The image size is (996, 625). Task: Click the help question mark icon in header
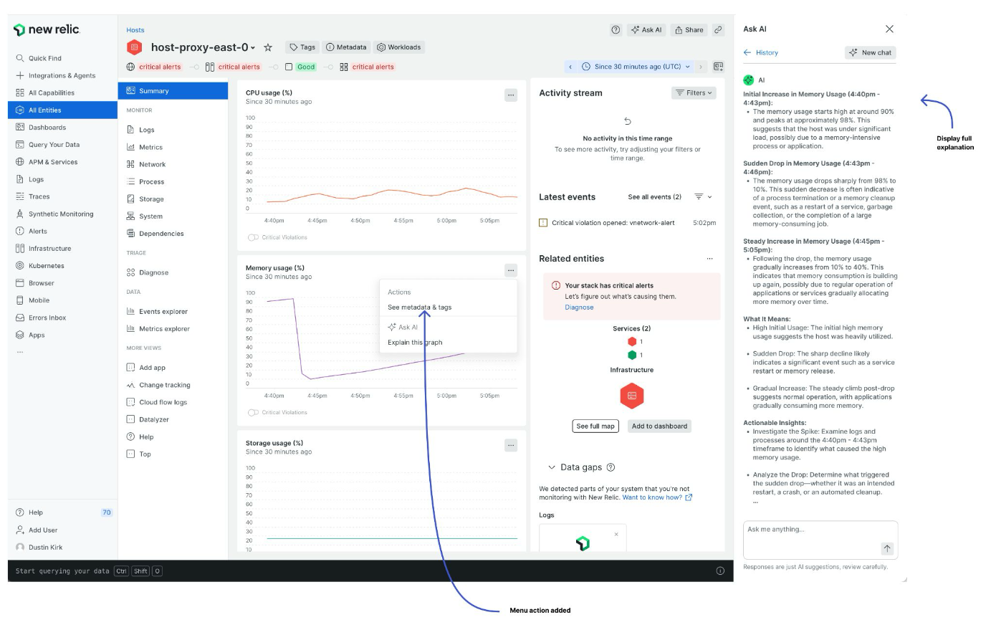coord(616,29)
